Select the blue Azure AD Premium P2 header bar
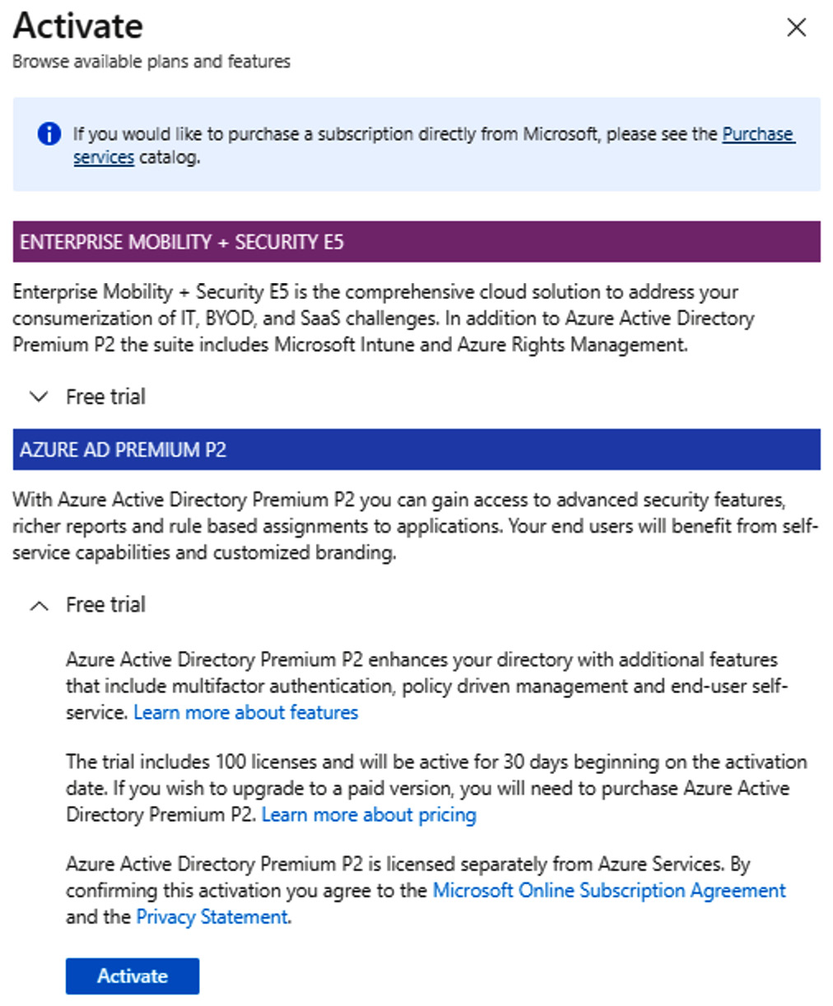The width and height of the screenshot is (833, 1006). [x=416, y=449]
